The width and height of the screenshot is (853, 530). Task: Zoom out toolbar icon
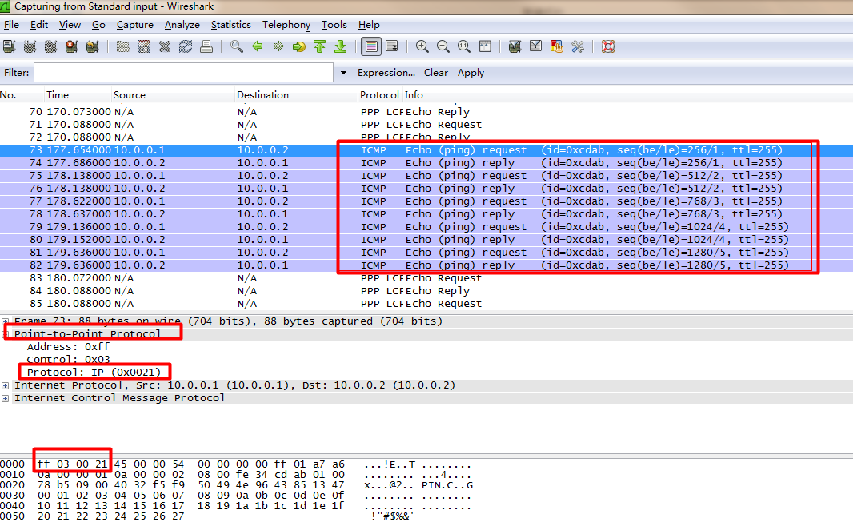[443, 46]
